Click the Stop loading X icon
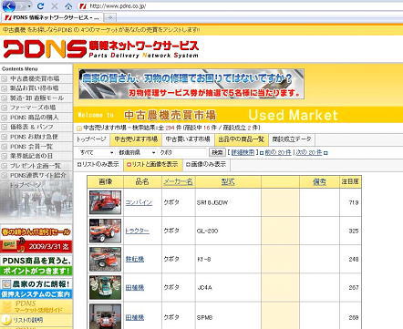This screenshot has height=329, width=403. [x=55, y=5]
